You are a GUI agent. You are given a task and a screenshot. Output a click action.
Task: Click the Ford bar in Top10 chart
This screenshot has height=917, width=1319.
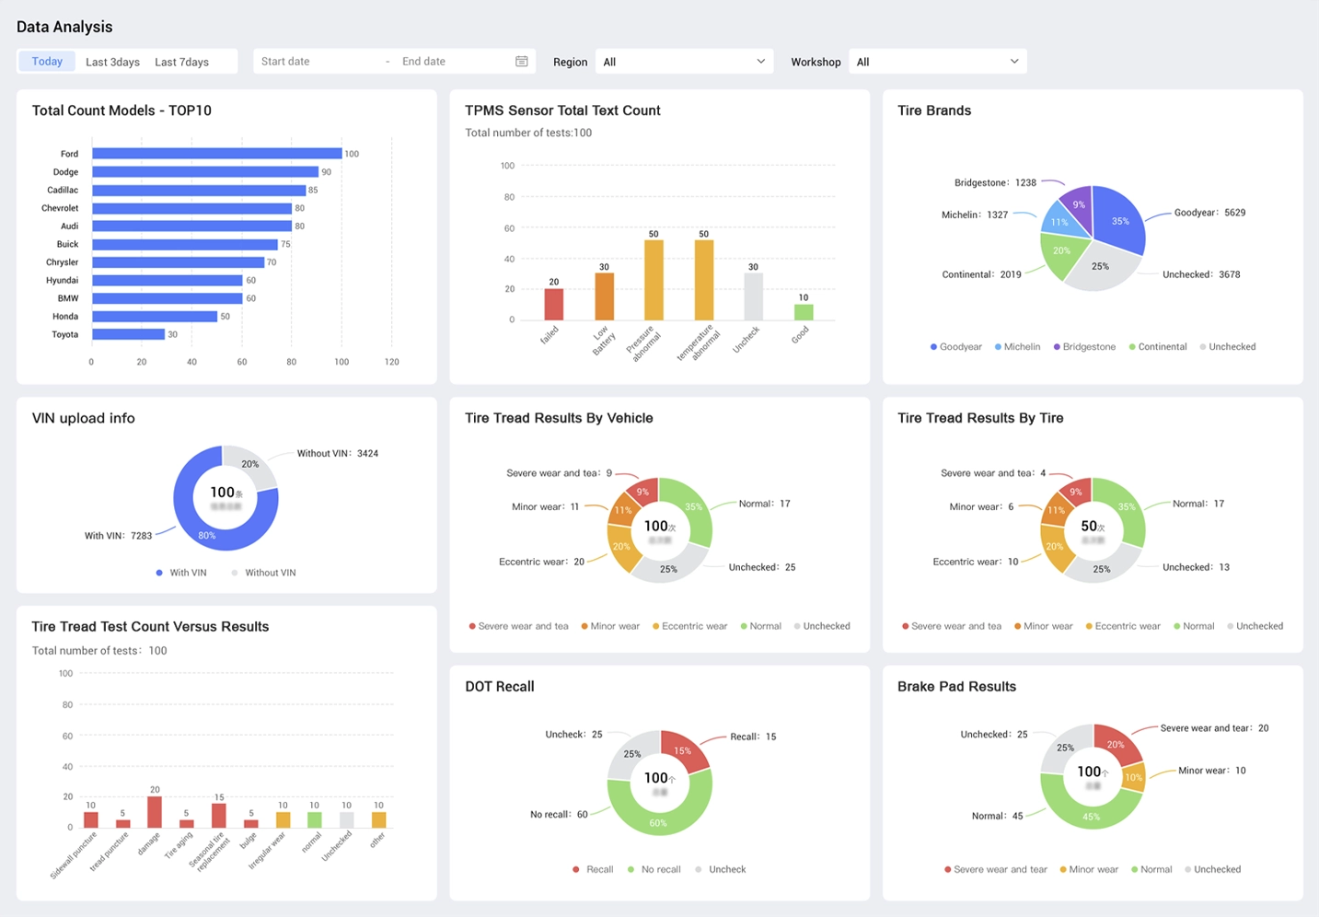(216, 154)
